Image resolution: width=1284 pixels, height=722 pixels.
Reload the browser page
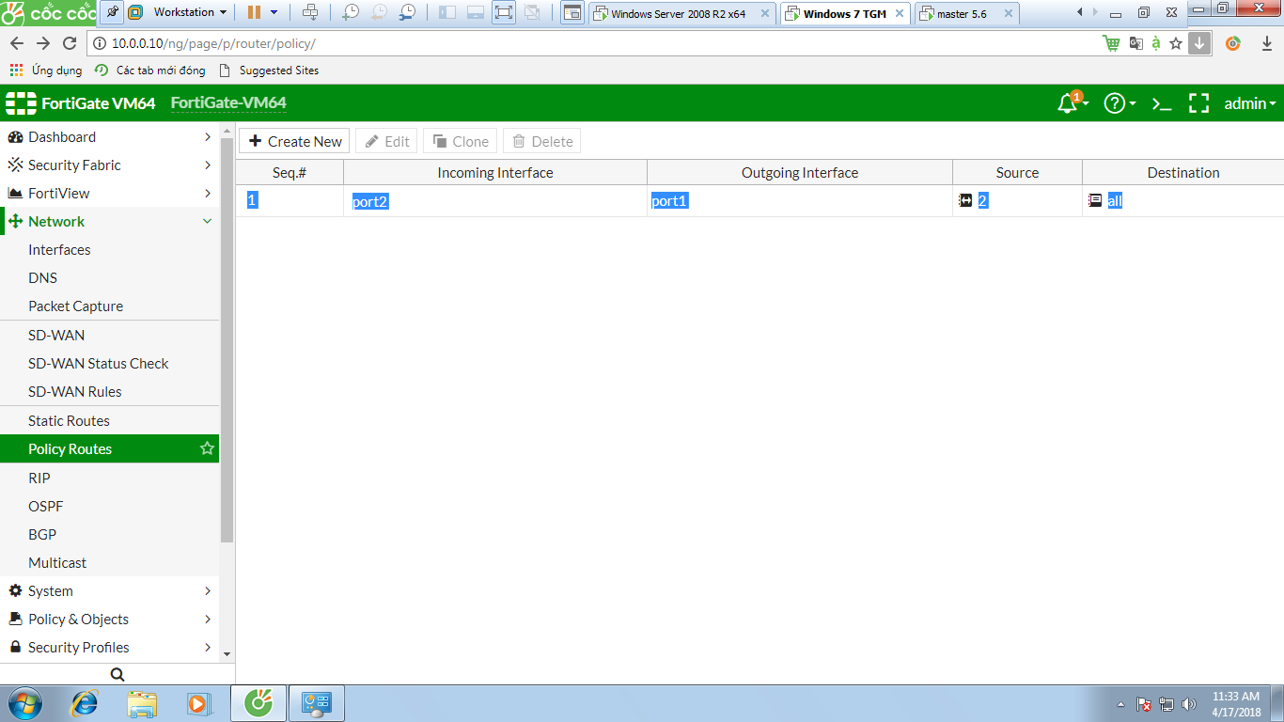(69, 43)
